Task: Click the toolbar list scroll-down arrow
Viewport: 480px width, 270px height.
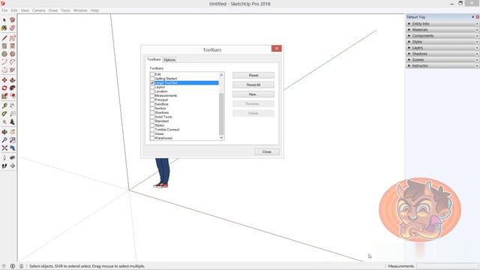Action: click(x=221, y=138)
